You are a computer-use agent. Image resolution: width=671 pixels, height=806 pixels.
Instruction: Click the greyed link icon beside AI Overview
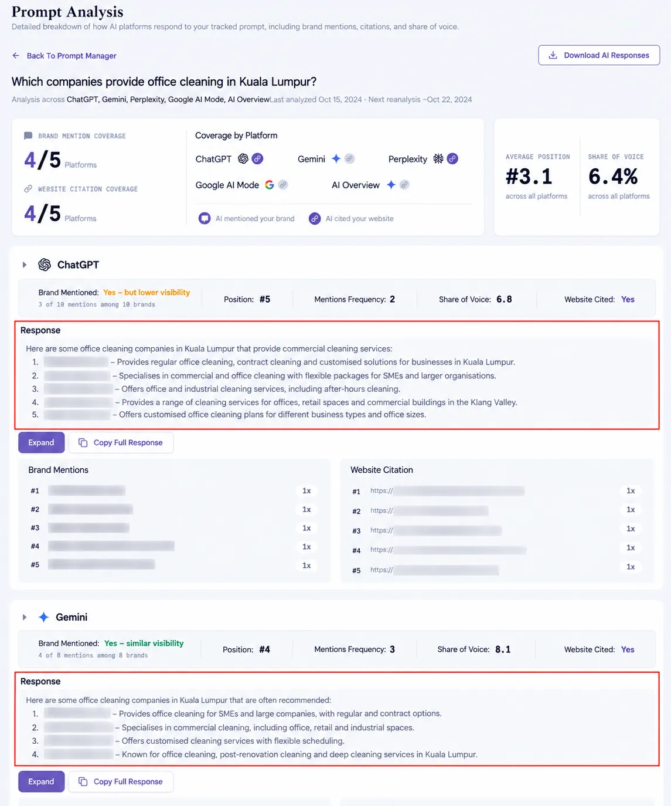pyautogui.click(x=404, y=185)
